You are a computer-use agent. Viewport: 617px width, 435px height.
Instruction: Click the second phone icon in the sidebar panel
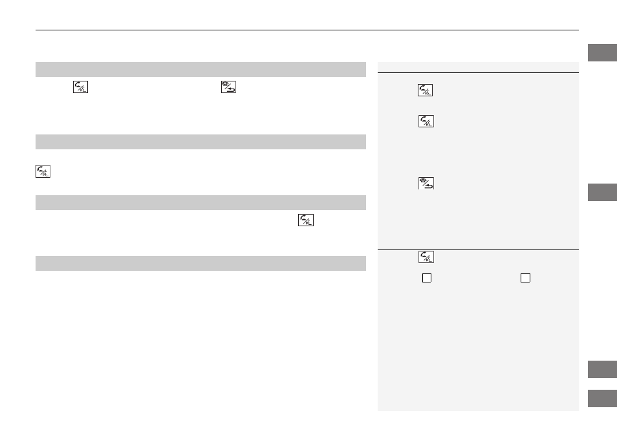(x=426, y=121)
